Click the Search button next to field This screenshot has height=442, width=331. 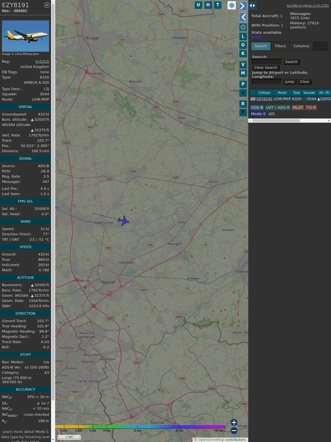[x=291, y=62]
